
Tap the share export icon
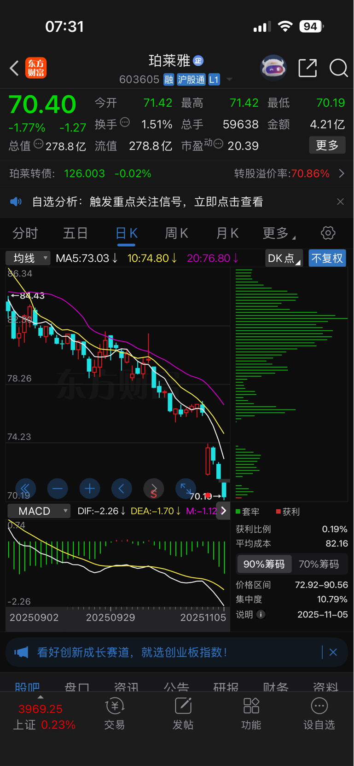pyautogui.click(x=308, y=68)
